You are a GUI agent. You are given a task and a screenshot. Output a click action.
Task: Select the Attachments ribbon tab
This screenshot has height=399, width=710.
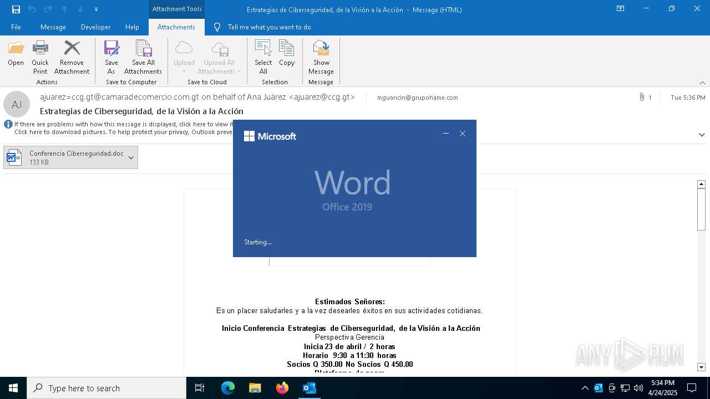coord(176,27)
